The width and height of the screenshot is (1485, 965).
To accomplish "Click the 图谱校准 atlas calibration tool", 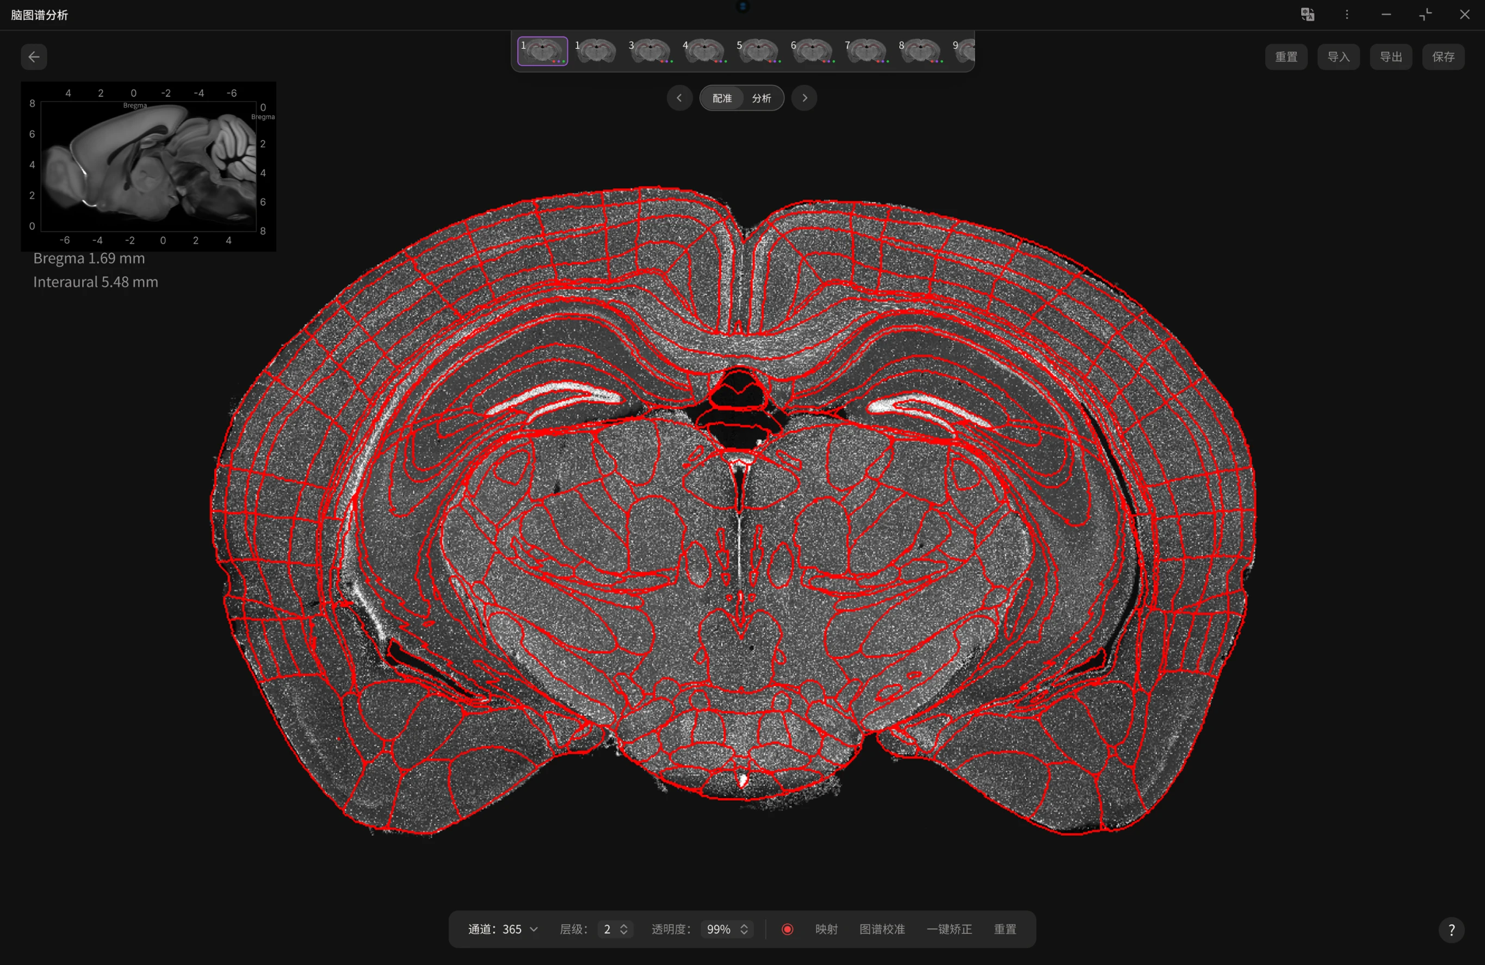I will point(882,929).
